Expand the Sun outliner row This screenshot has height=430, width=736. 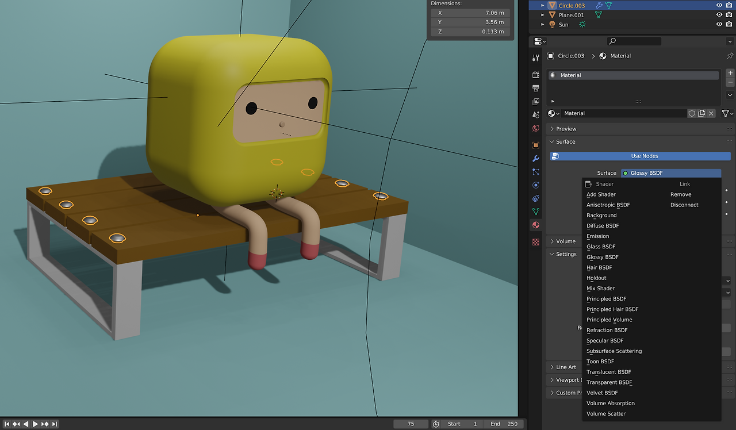543,24
